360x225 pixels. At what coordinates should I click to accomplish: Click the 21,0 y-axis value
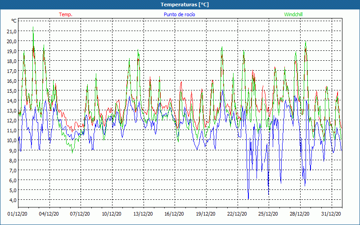(x=12, y=31)
